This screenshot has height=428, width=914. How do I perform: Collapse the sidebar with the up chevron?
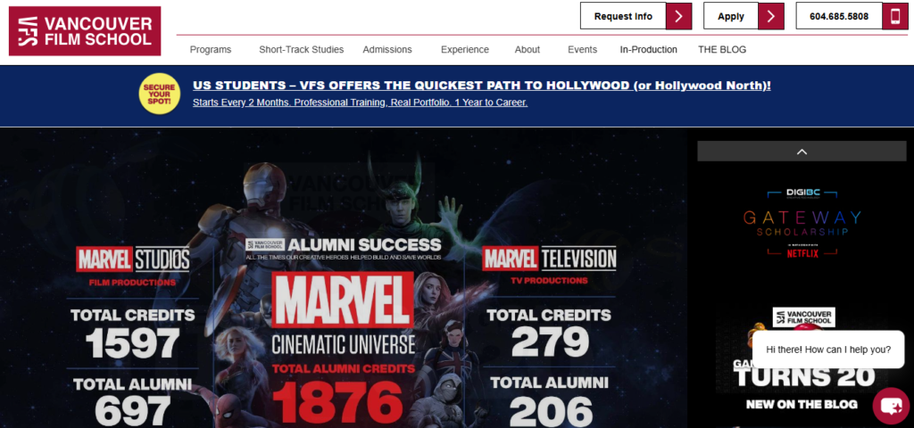pyautogui.click(x=802, y=152)
